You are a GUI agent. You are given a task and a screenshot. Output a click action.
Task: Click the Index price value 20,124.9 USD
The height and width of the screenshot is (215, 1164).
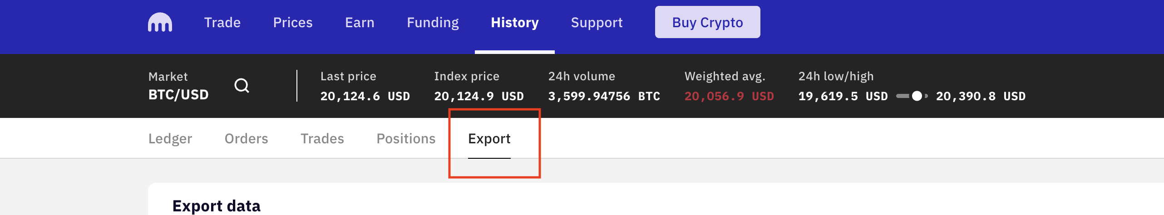pyautogui.click(x=479, y=96)
